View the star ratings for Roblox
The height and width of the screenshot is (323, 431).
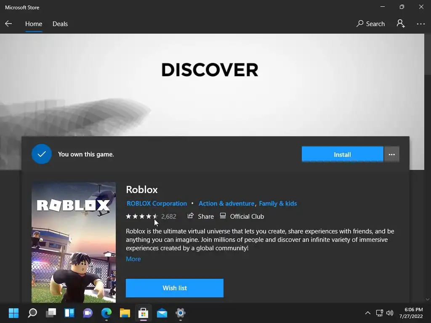[x=142, y=217]
